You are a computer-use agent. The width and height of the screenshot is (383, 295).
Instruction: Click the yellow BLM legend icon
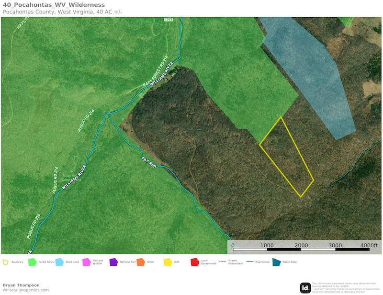click(x=168, y=262)
